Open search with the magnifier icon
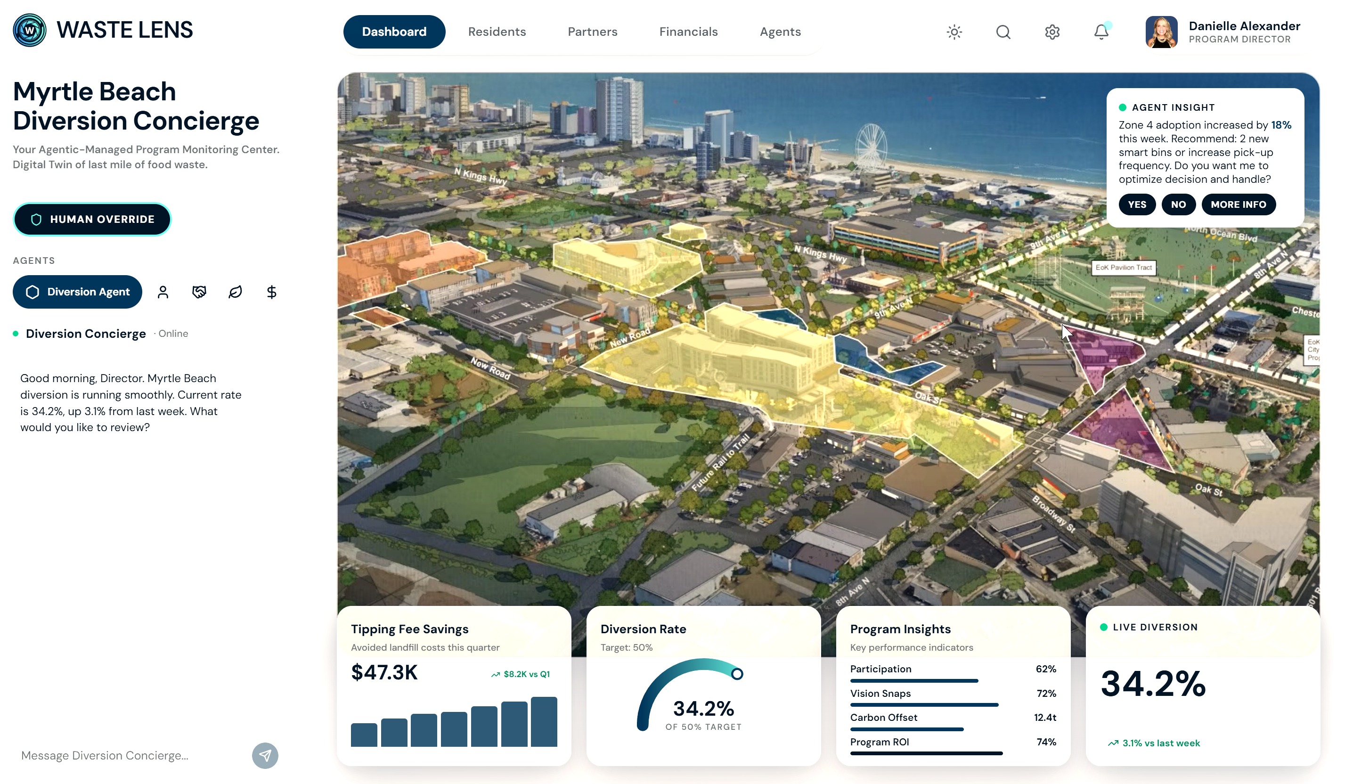The image size is (1345, 784). 1003,32
